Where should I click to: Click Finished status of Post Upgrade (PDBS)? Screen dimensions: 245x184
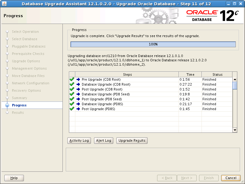(209, 109)
